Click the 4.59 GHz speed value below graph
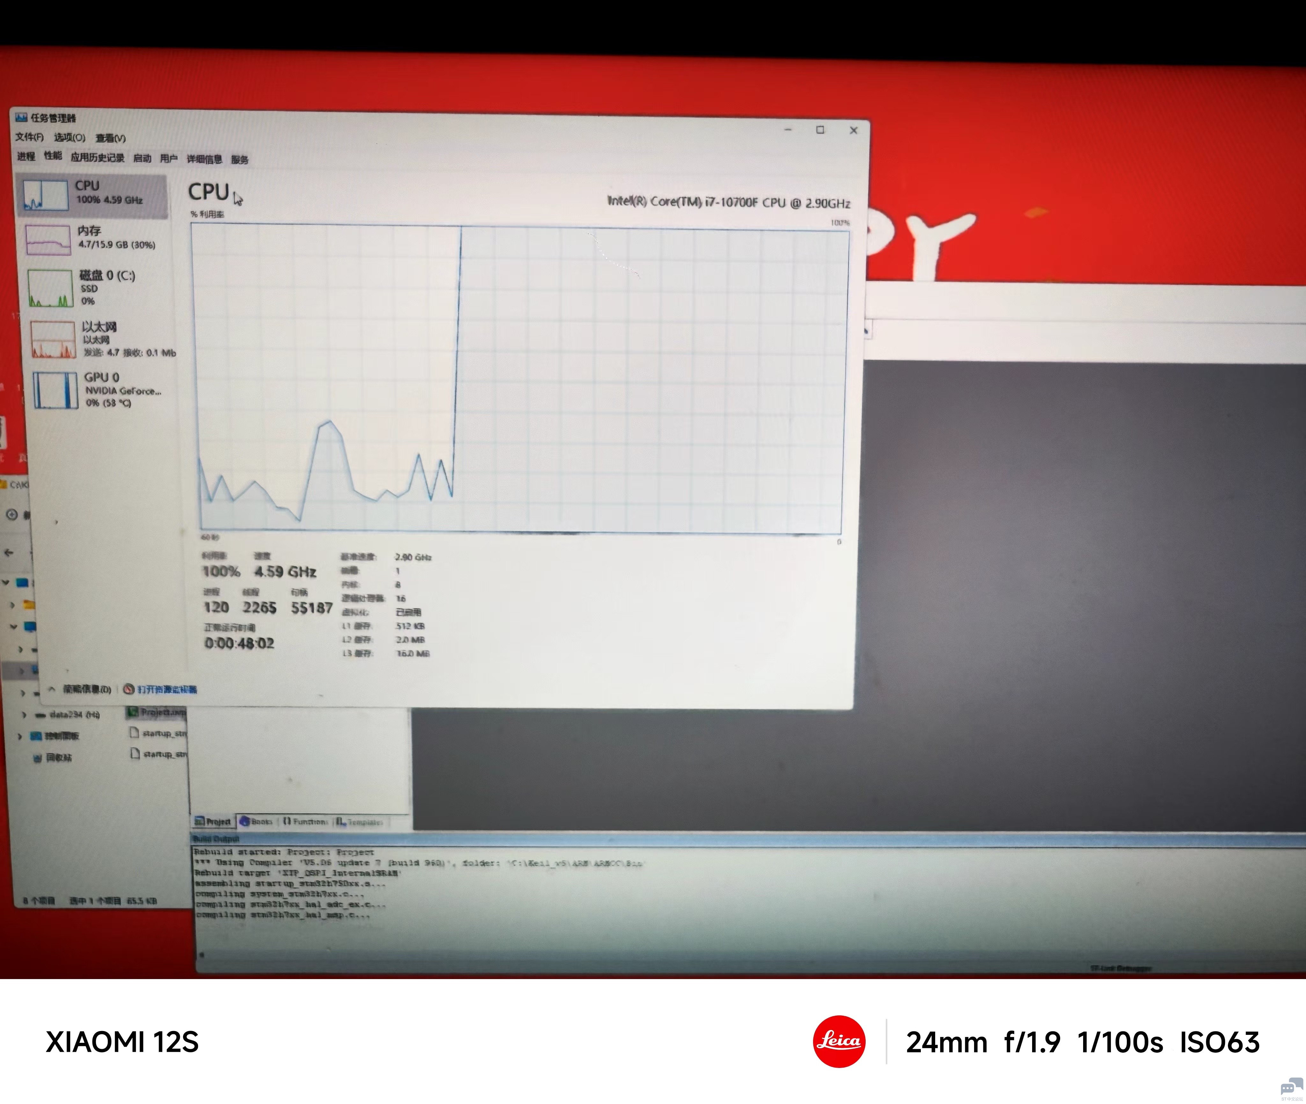The image size is (1306, 1104). click(285, 572)
